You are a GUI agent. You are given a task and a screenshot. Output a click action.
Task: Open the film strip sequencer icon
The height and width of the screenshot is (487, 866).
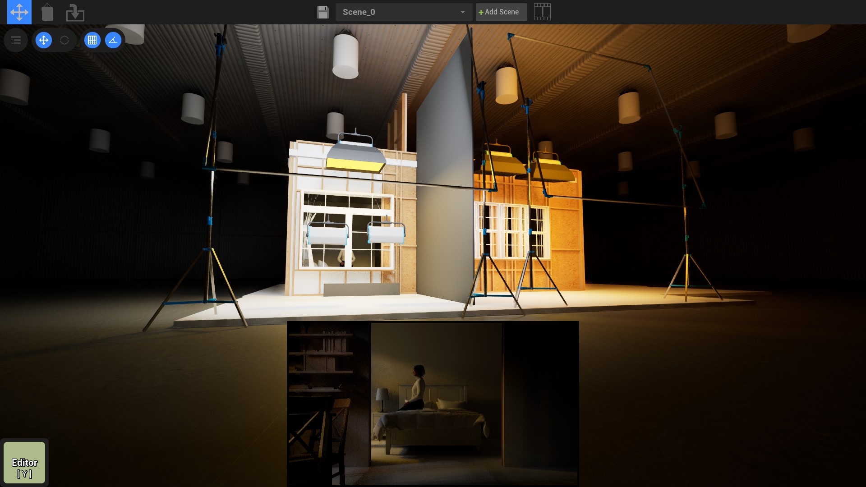(542, 12)
